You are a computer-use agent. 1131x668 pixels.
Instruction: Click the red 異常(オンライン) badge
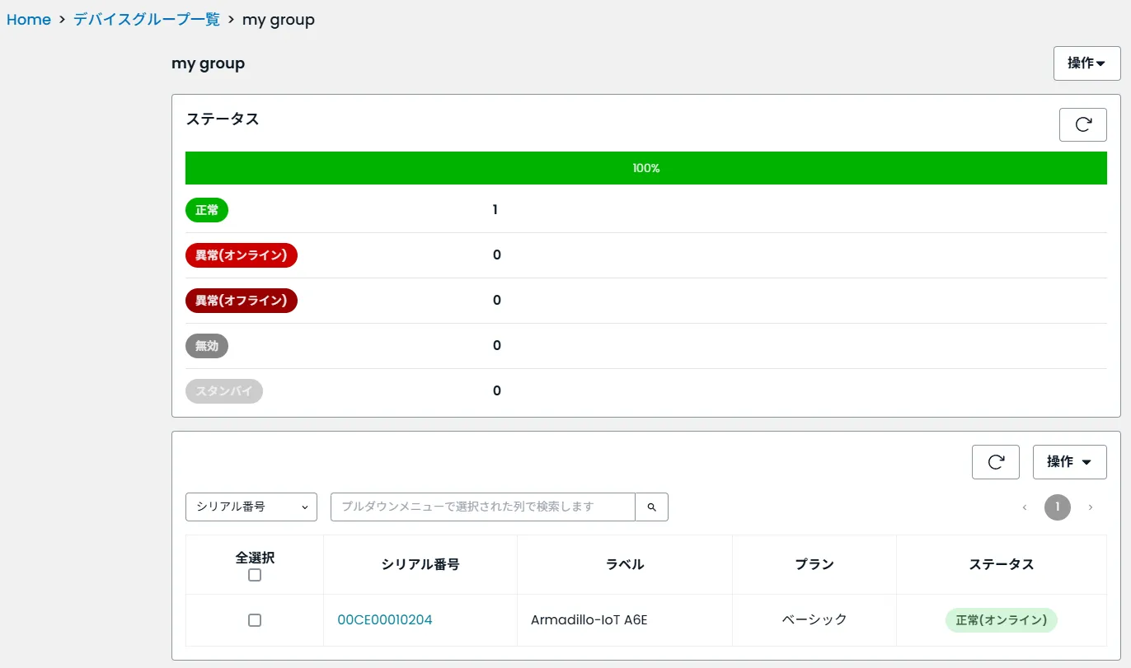click(x=242, y=255)
